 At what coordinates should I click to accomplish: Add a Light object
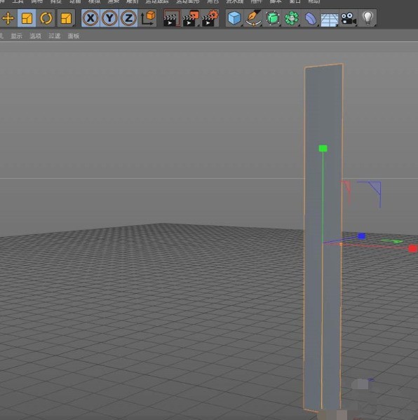(368, 18)
